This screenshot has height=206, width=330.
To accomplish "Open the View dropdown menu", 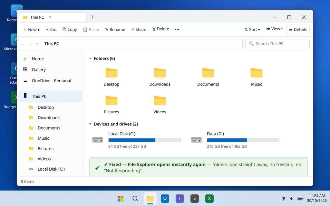I will (275, 29).
